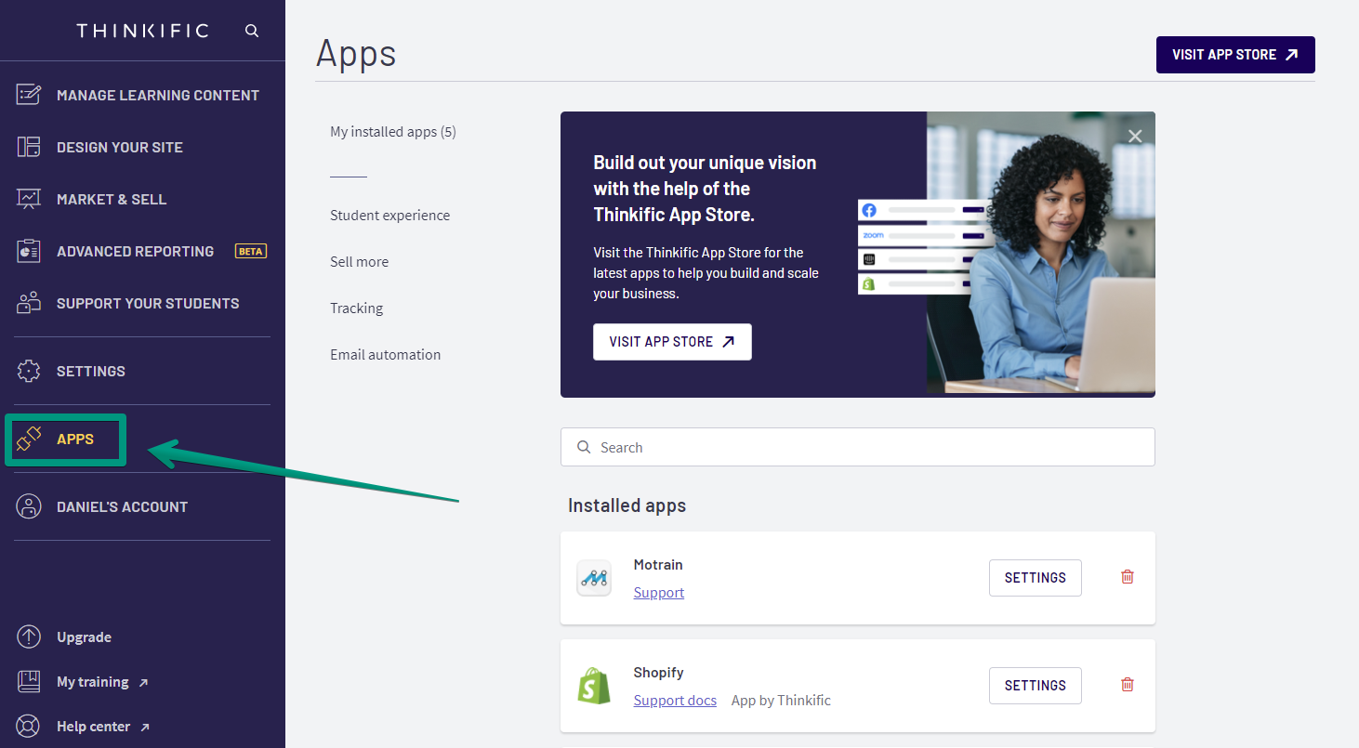Open Help center link

click(94, 727)
